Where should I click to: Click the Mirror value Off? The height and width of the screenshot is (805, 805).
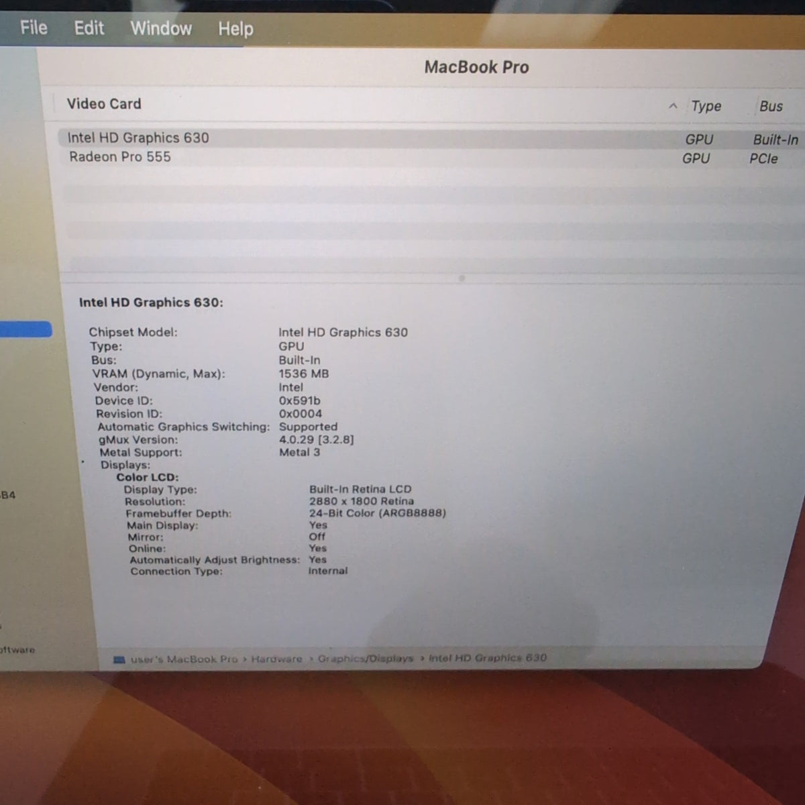[317, 537]
